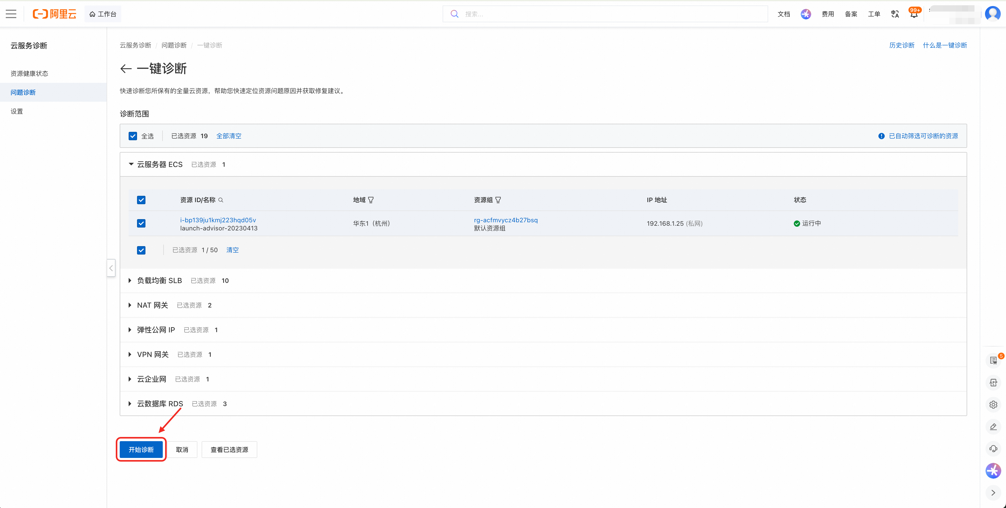Open 资源健康状态 in the sidebar
This screenshot has width=1006, height=508.
click(29, 73)
